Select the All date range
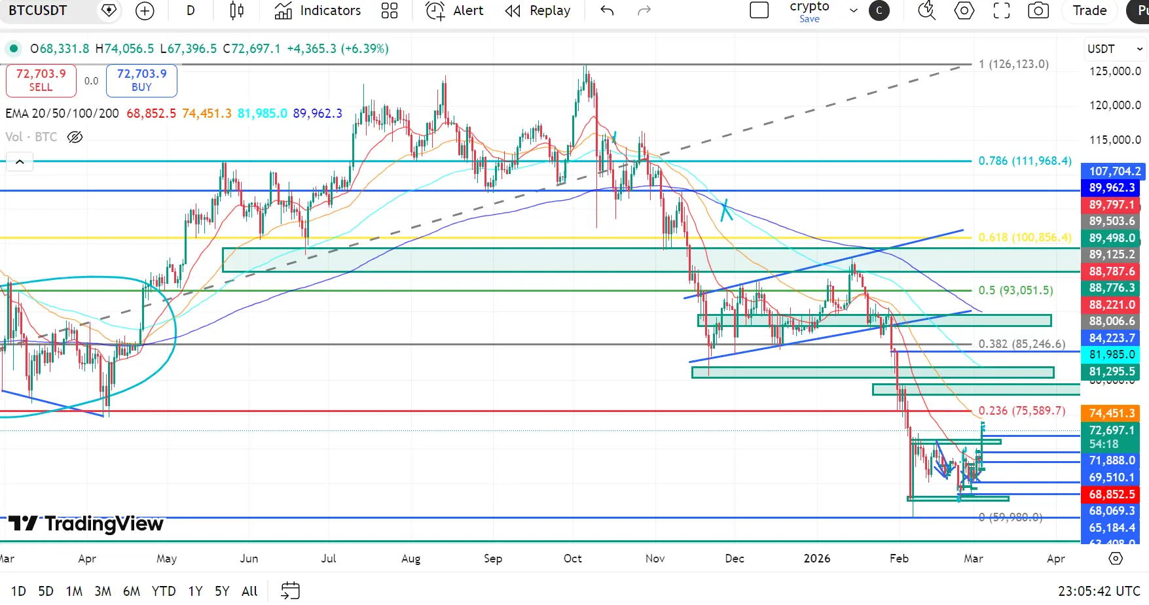The image size is (1149, 605). click(249, 591)
